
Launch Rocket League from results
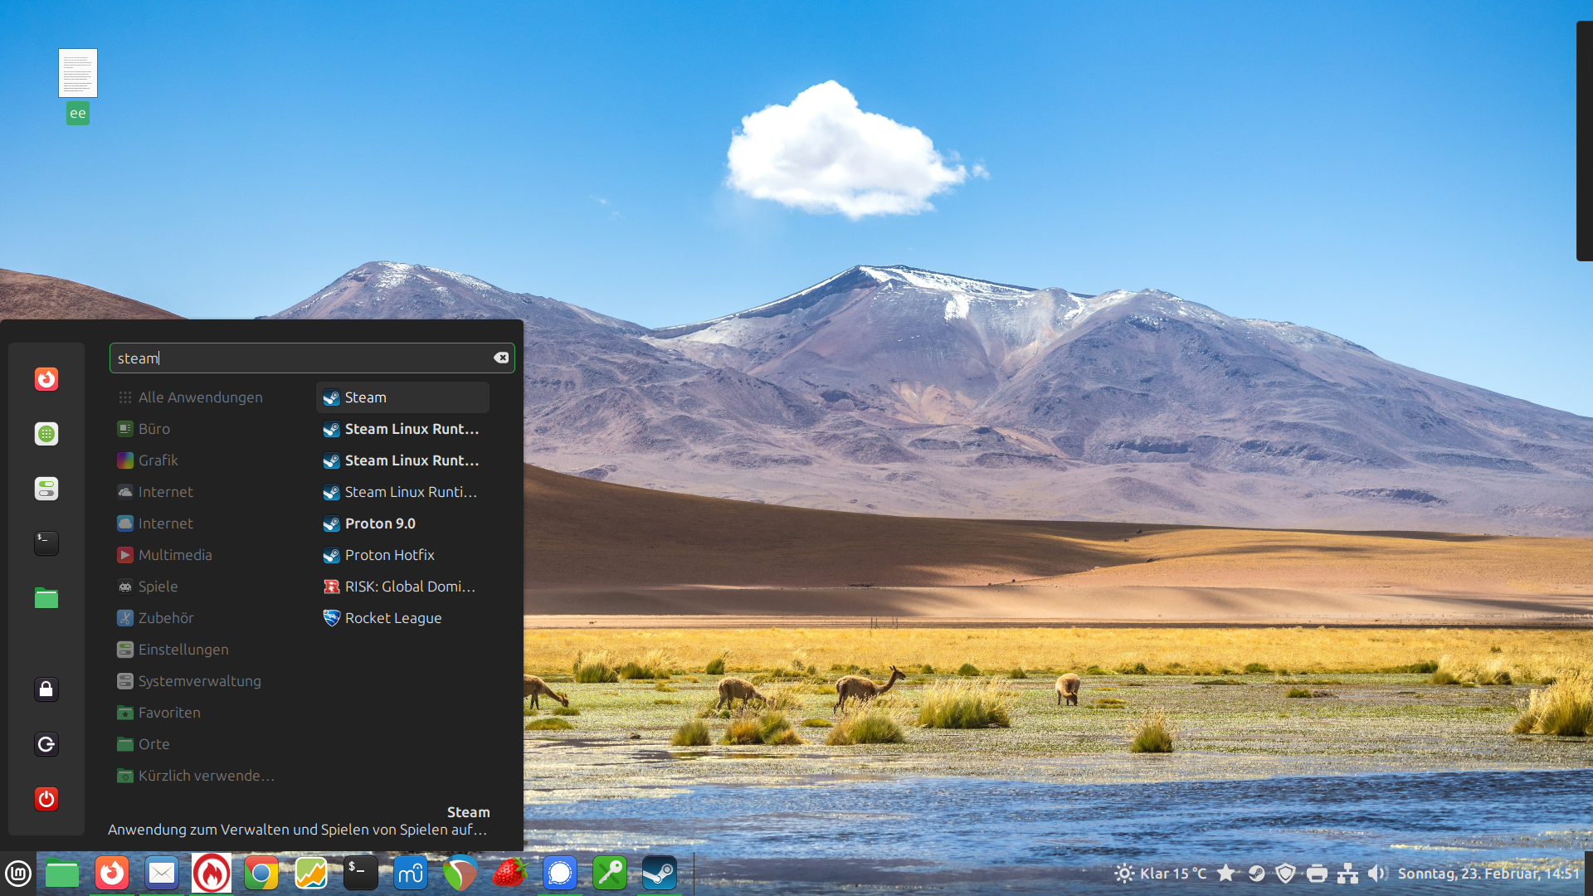[402, 618]
